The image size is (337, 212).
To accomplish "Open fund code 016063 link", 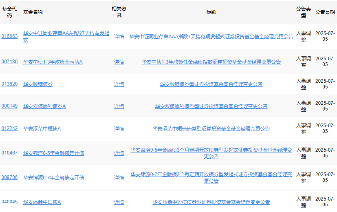I will 9,36.
